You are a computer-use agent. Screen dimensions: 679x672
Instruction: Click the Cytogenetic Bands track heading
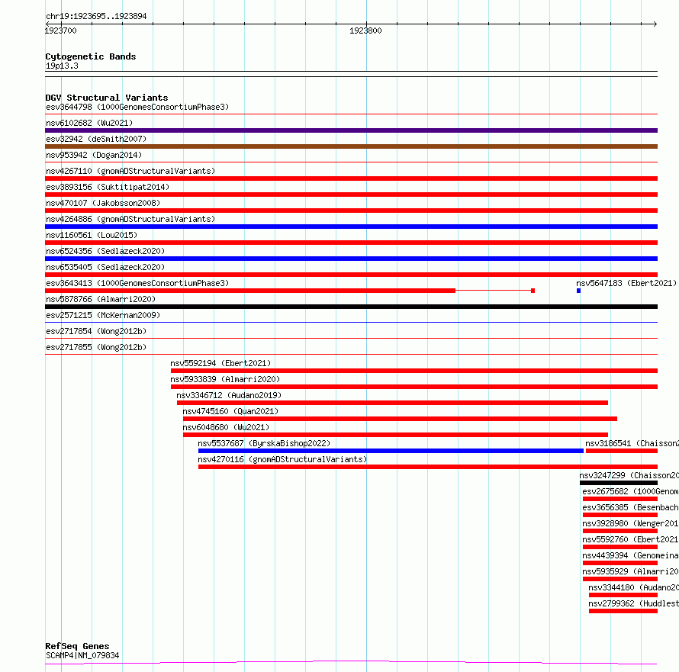coord(91,56)
